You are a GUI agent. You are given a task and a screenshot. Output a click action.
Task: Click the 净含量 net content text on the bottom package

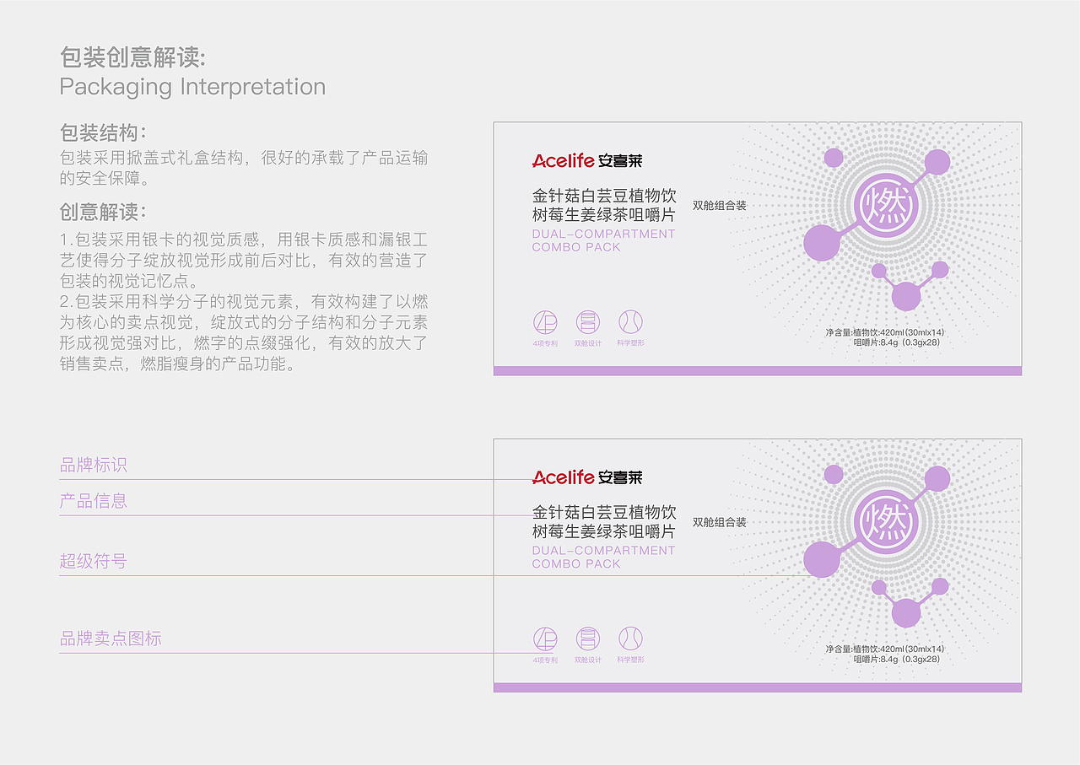tap(885, 654)
